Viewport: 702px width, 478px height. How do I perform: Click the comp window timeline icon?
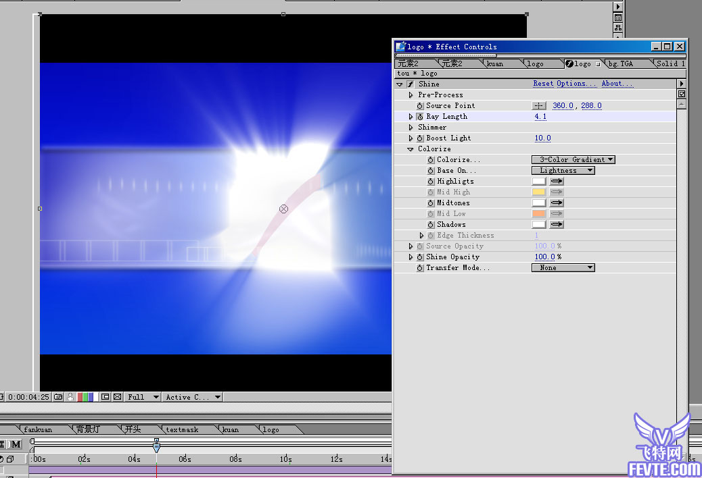(x=618, y=18)
